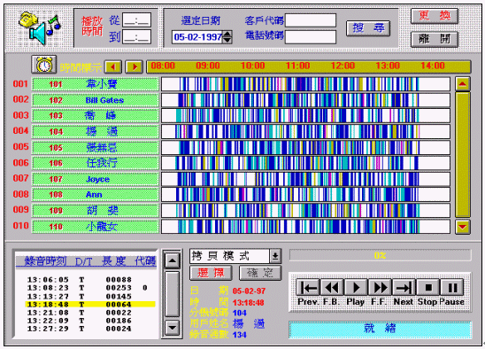Pause the recording playback

coord(452,288)
